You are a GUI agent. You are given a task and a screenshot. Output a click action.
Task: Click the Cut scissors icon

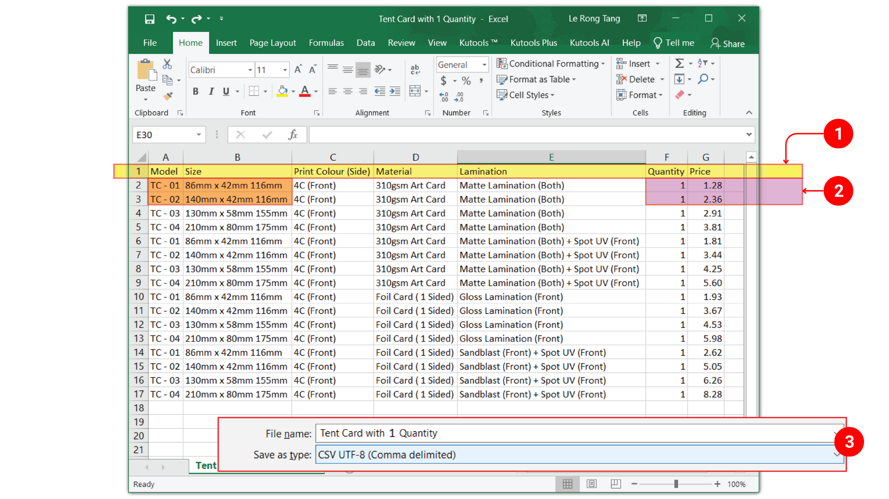point(167,64)
